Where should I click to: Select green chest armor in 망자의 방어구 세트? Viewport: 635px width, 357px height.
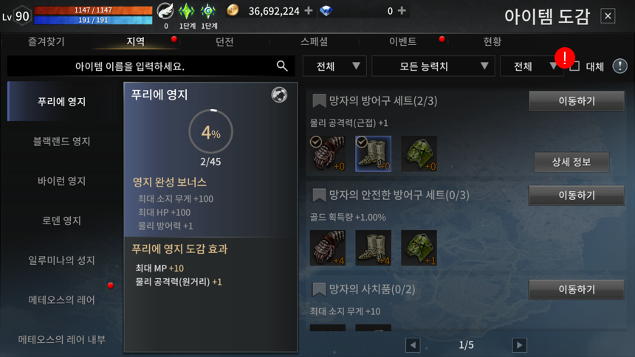(419, 154)
